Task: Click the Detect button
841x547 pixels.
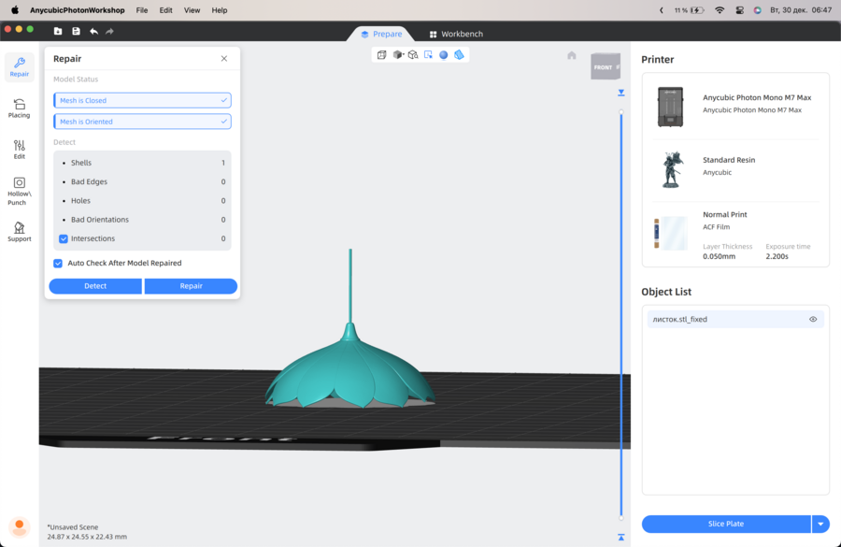Action: click(95, 286)
